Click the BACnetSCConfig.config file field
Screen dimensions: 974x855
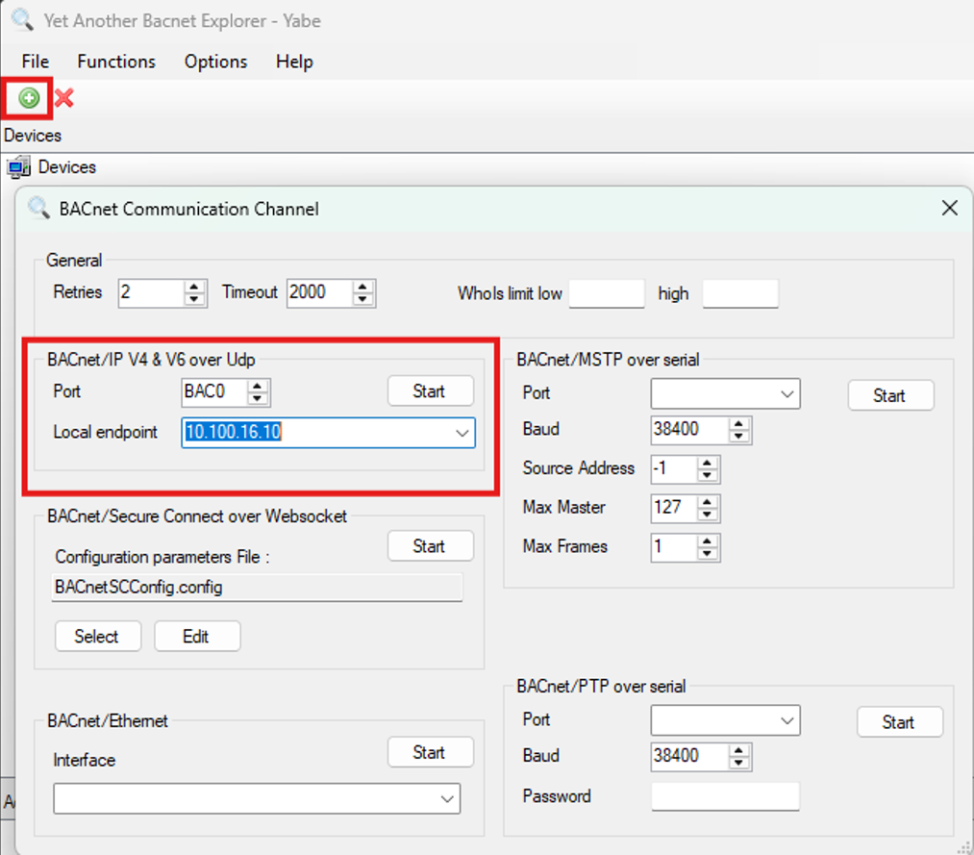(257, 588)
